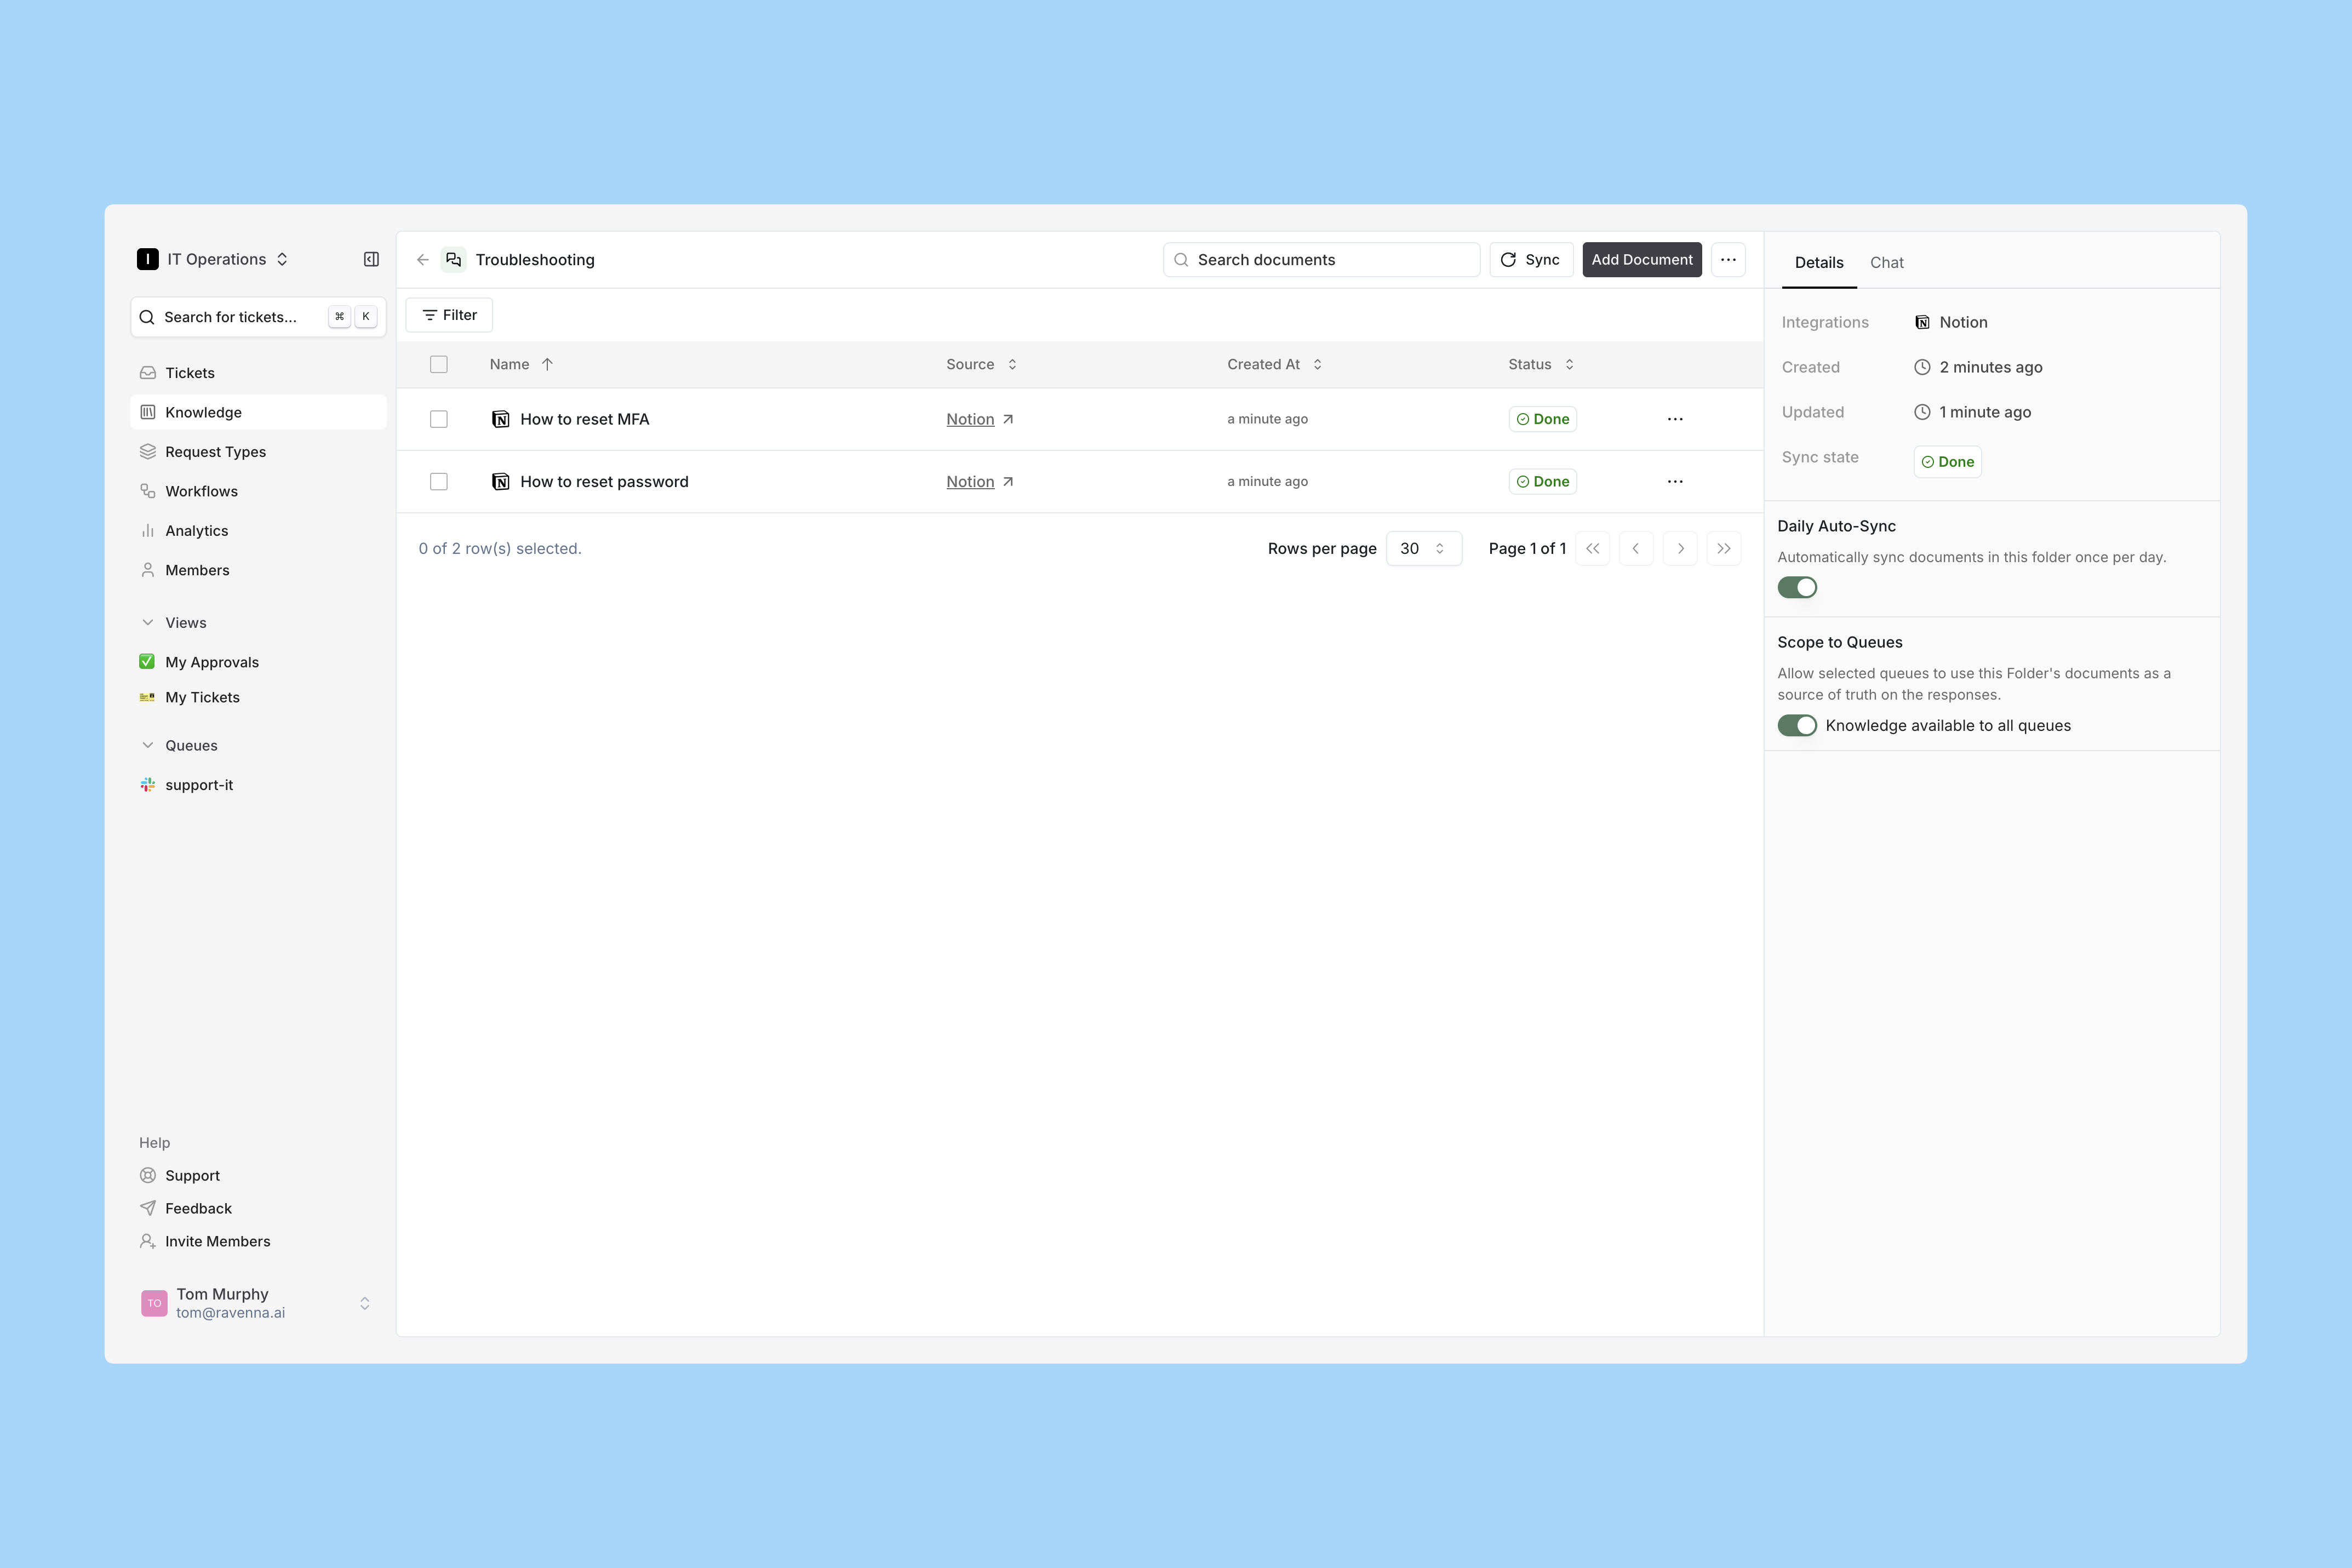Turn off the Daily Auto-Sync toggle
Viewport: 2352px width, 1568px height.
coord(1797,588)
